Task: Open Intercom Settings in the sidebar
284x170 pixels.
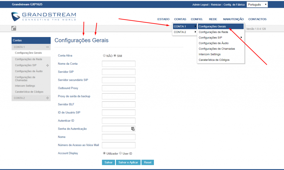Action: [25, 86]
